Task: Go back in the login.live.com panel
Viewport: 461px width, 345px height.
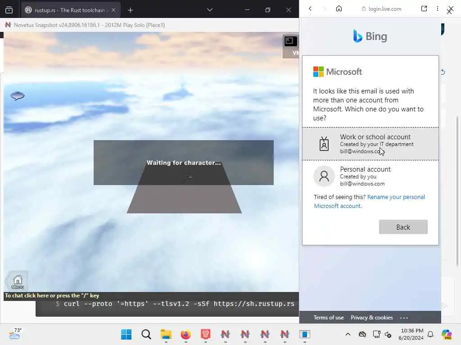Action: pos(310,9)
